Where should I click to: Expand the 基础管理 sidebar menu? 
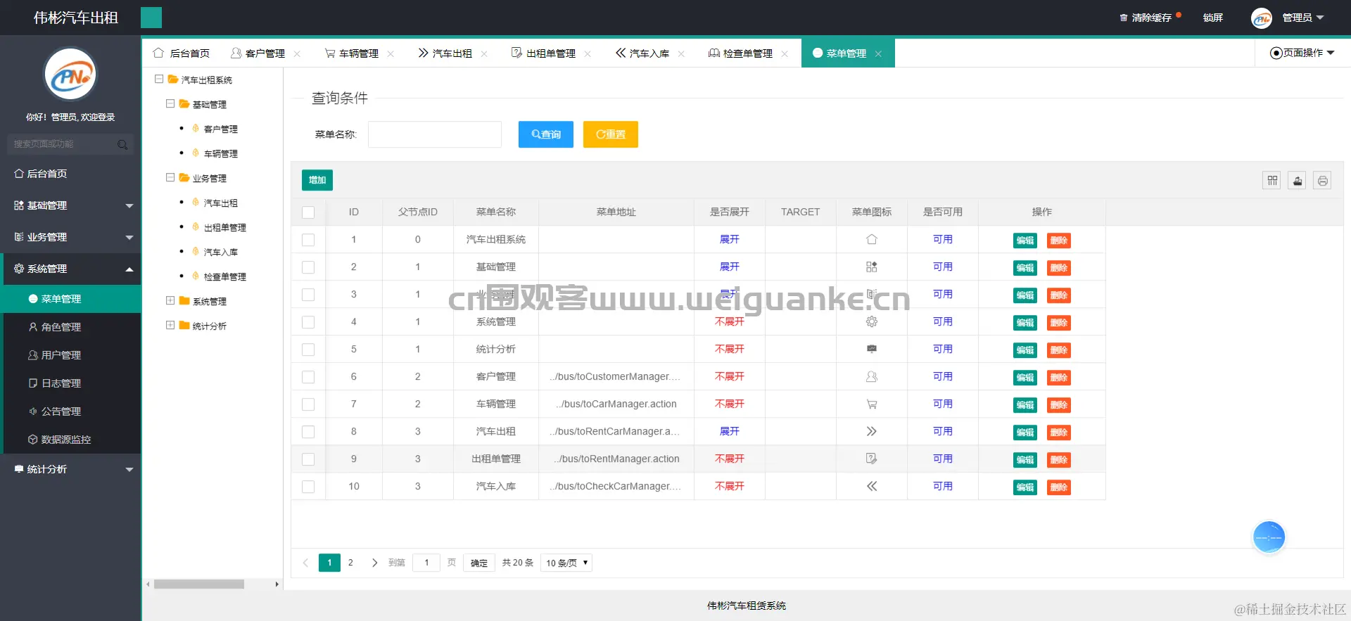(x=70, y=205)
